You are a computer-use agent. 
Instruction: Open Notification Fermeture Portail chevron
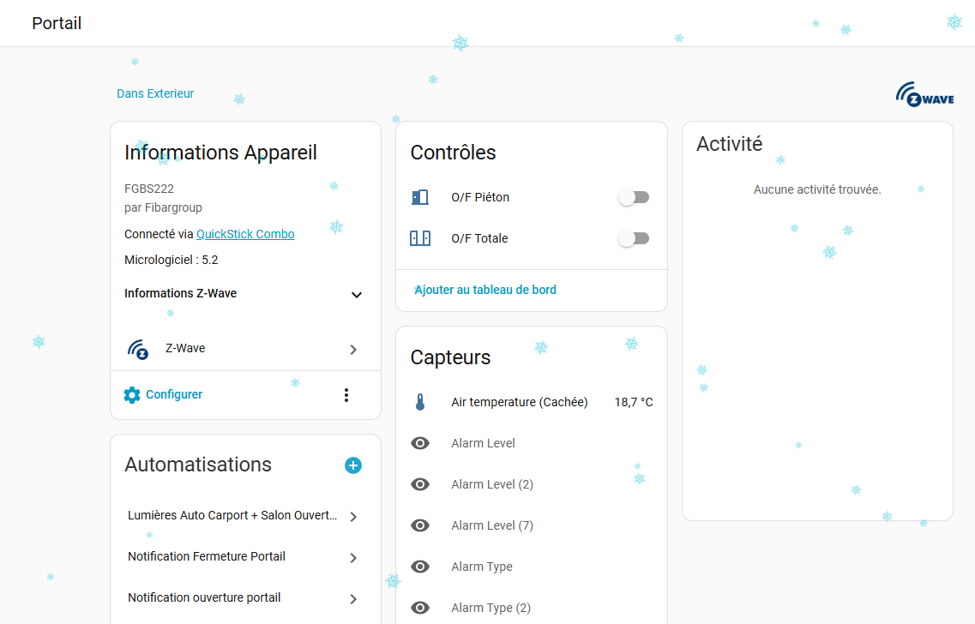(x=353, y=558)
